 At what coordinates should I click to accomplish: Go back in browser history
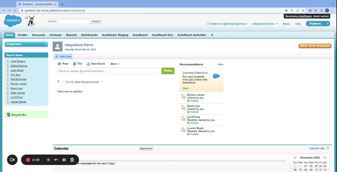click(4, 10)
